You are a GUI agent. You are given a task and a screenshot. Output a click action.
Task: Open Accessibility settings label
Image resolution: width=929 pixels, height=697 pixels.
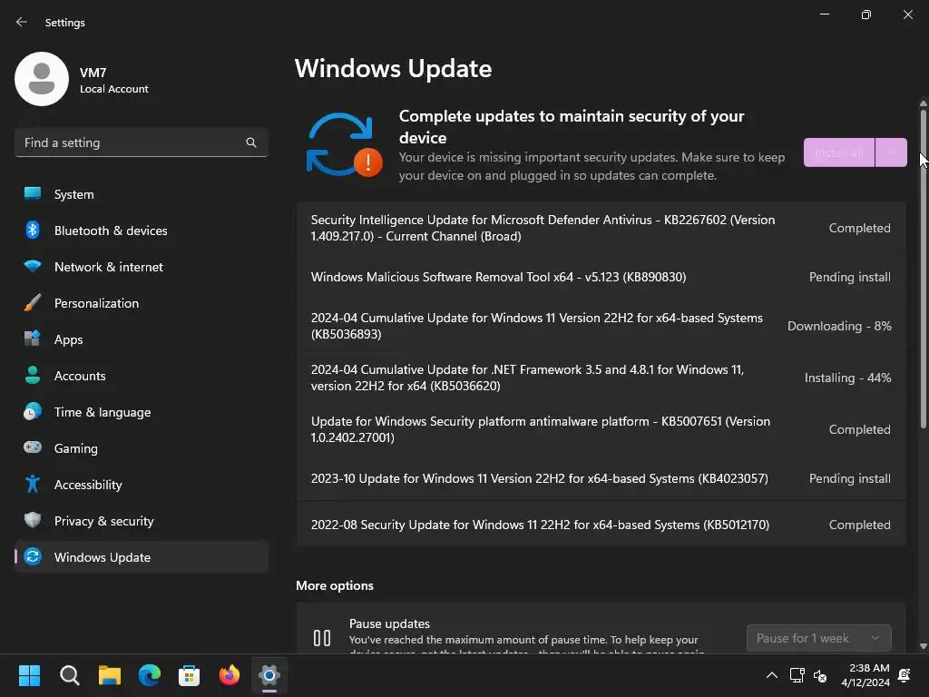[x=88, y=485]
